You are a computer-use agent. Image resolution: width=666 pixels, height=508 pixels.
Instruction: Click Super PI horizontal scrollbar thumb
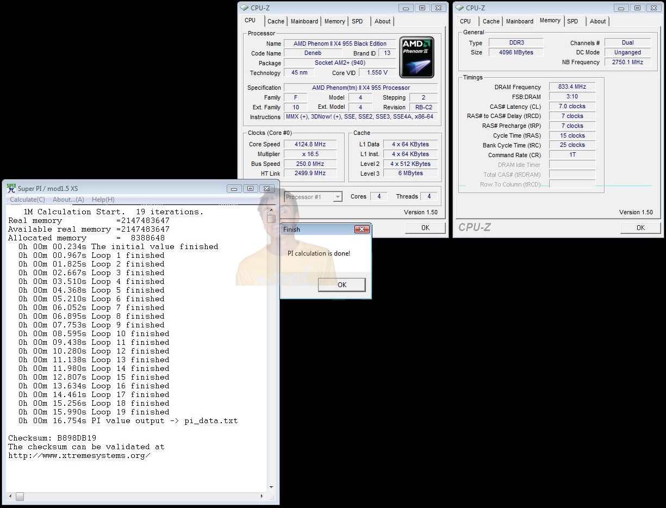coord(20,497)
